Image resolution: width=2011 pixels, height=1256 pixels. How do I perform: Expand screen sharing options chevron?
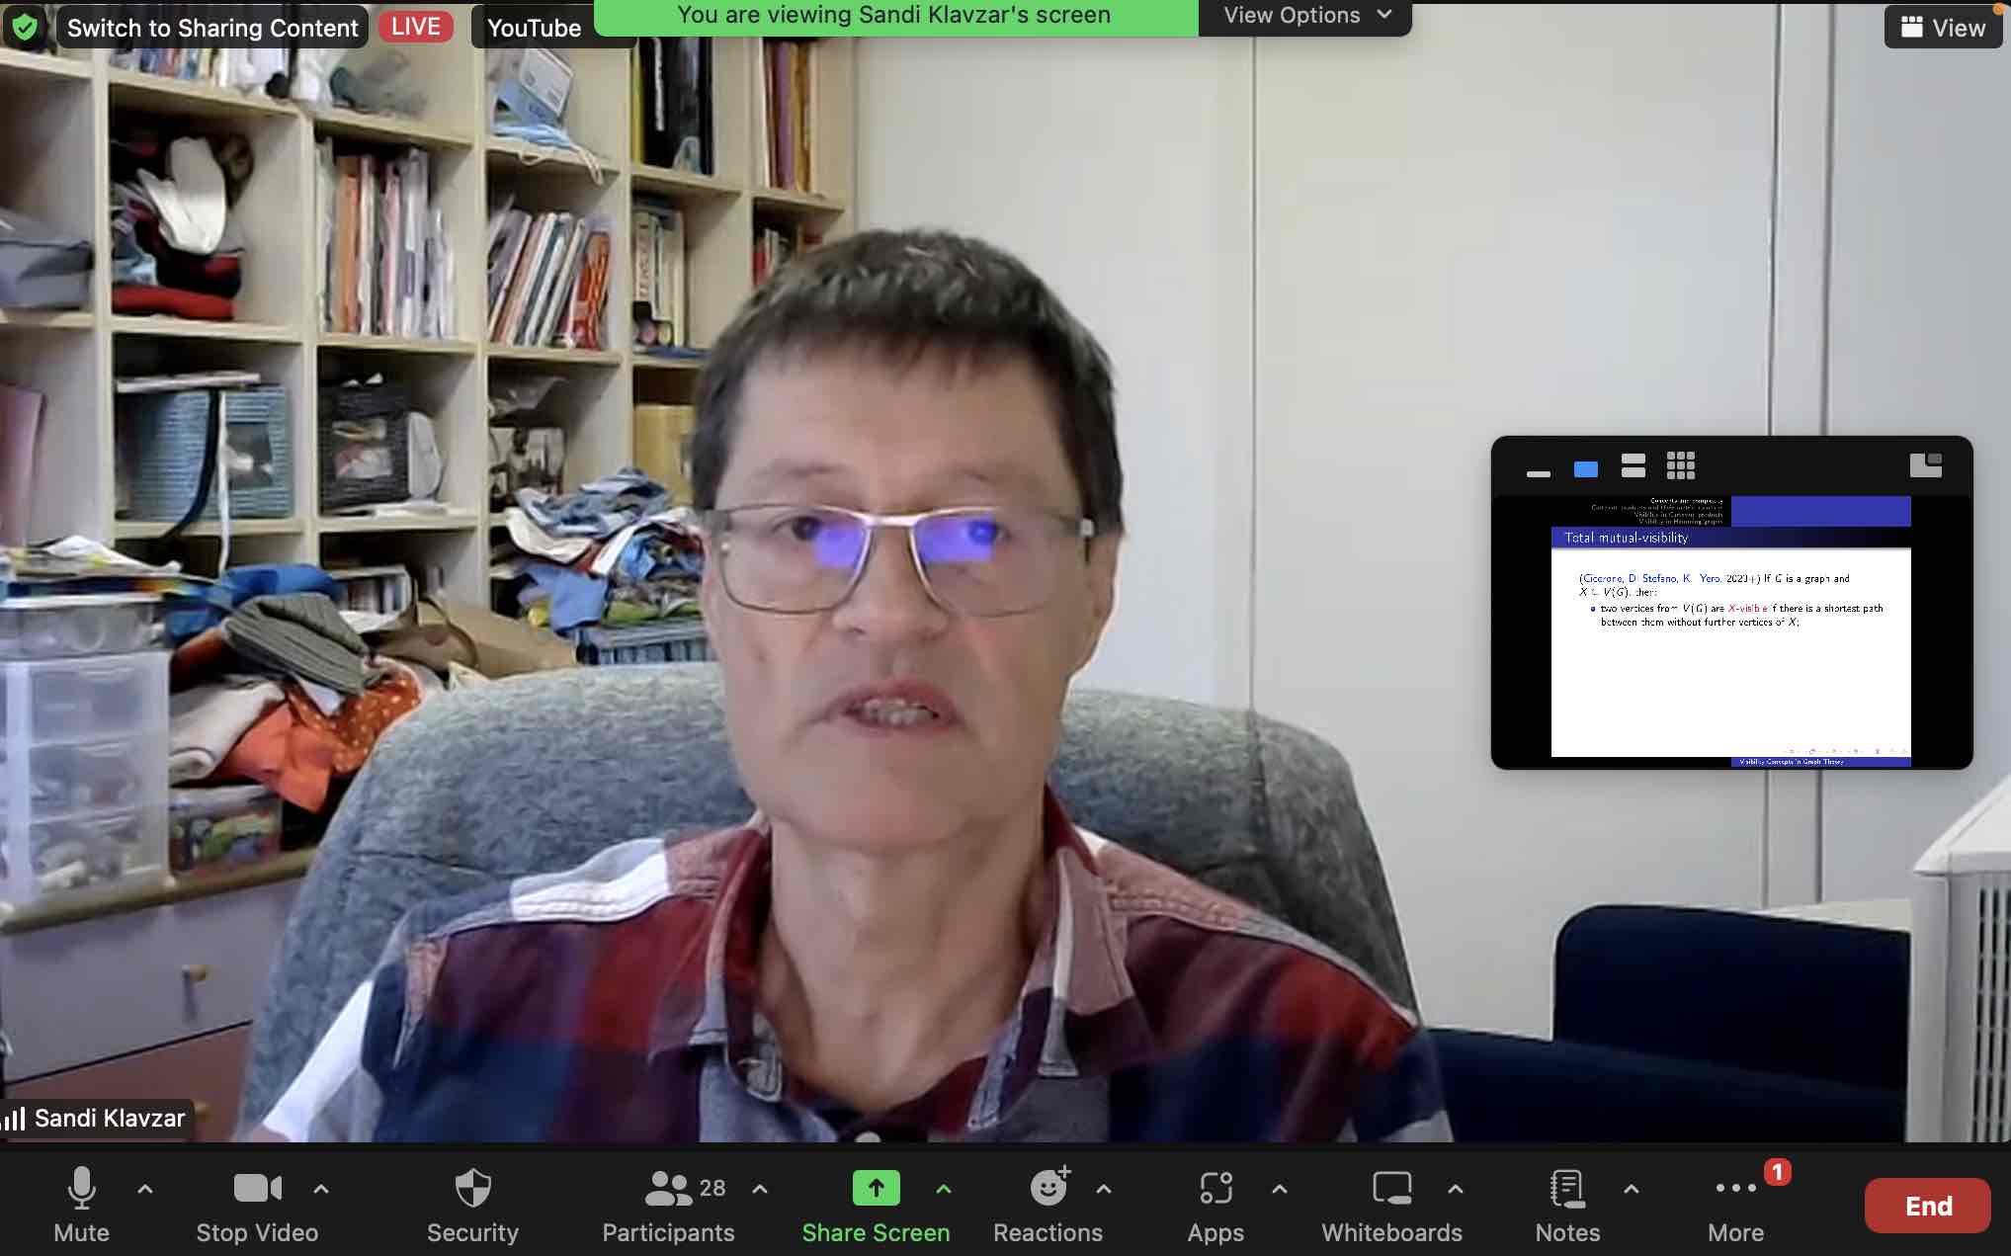942,1190
